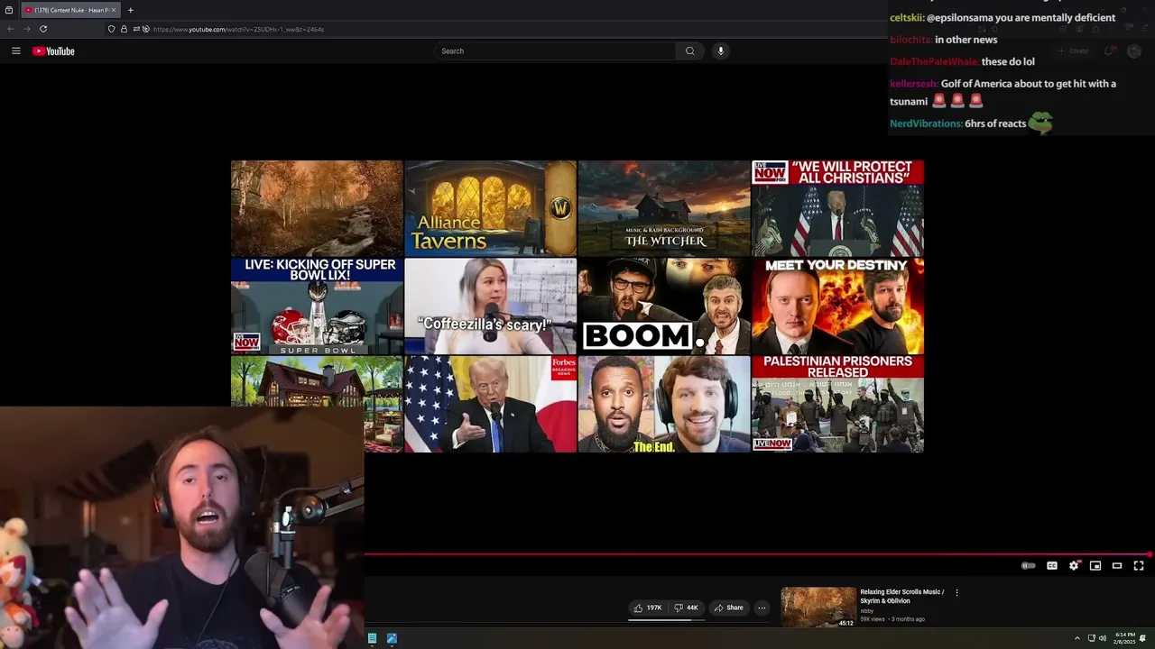1155x649 pixels.
Task: Like the video with 197K thumbs up
Action: pos(648,608)
